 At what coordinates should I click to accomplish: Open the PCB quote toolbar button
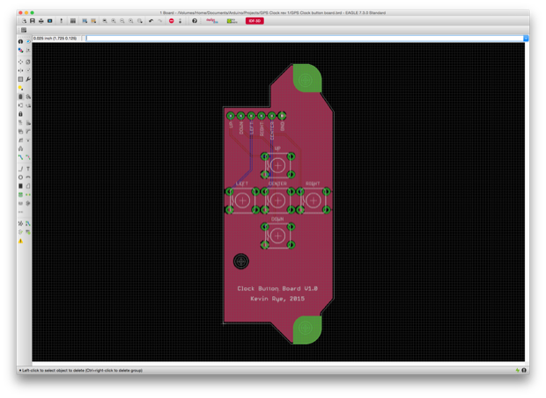[232, 21]
